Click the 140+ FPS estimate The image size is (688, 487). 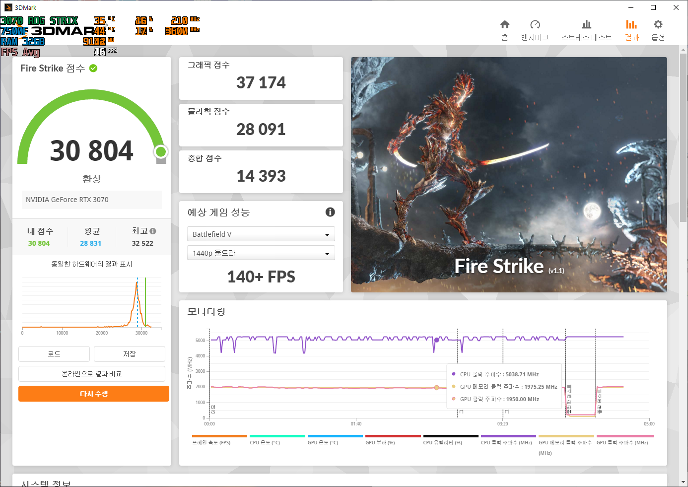[261, 277]
